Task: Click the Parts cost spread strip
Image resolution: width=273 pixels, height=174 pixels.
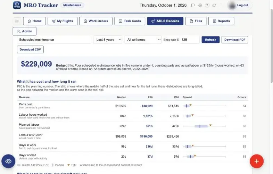Action: pyautogui.click(x=204, y=106)
